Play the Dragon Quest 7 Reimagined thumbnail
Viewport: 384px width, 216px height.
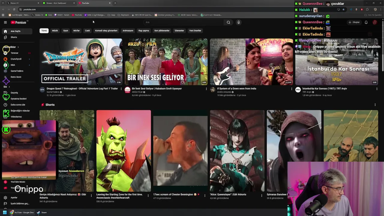coord(81,62)
